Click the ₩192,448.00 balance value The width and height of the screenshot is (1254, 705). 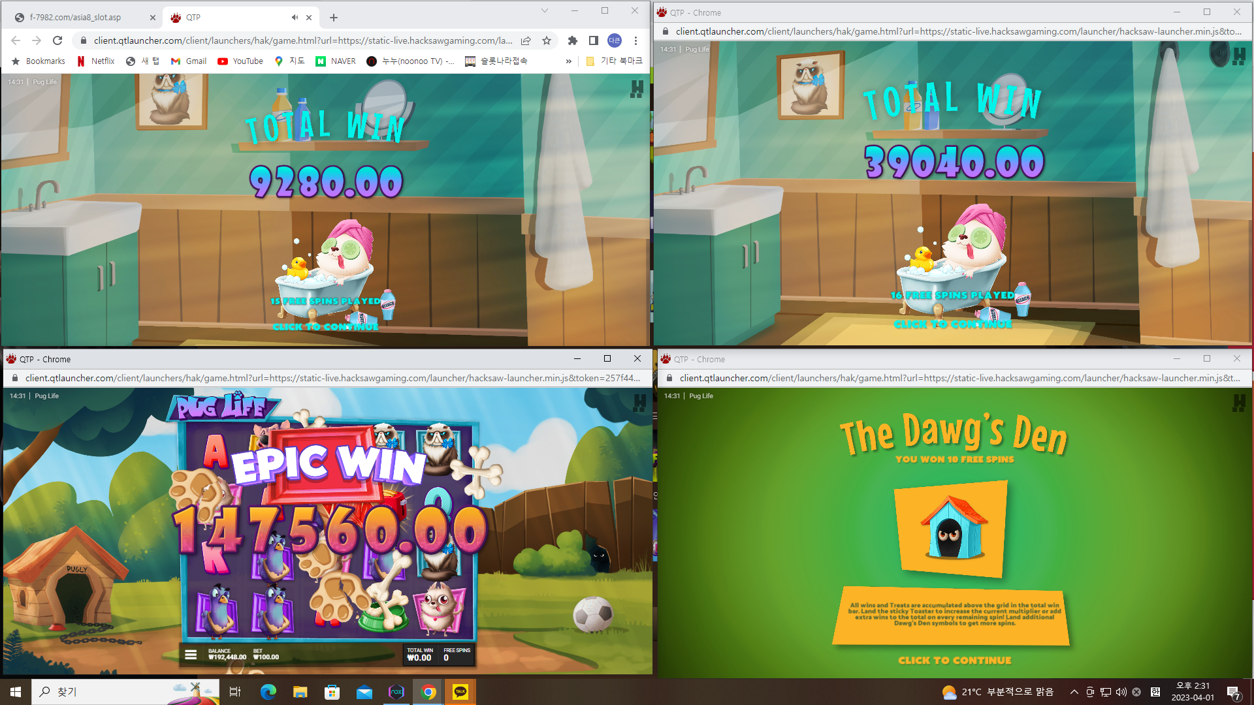pyautogui.click(x=227, y=657)
